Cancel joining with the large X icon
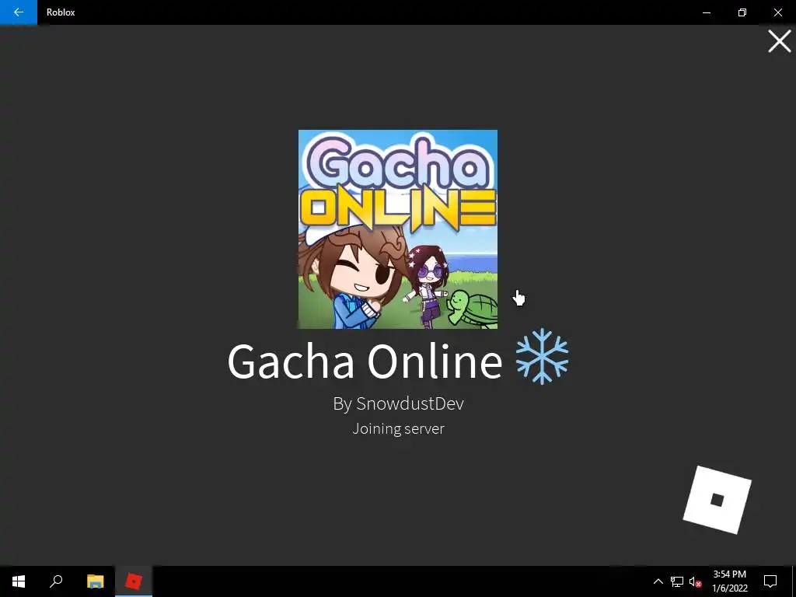The image size is (796, 597). (x=779, y=41)
